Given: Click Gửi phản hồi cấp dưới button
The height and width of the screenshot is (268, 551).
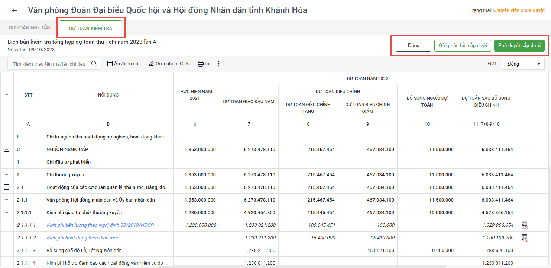Looking at the screenshot, I should click(463, 46).
